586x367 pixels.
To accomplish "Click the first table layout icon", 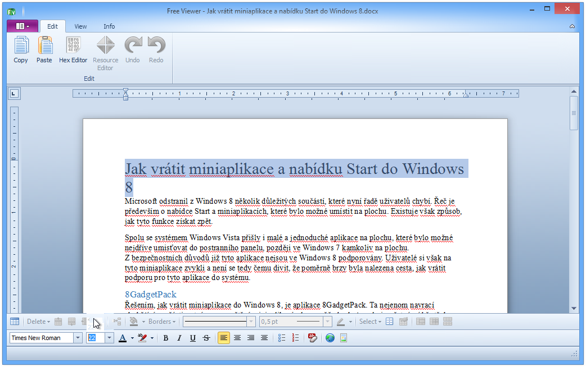I will pos(421,322).
